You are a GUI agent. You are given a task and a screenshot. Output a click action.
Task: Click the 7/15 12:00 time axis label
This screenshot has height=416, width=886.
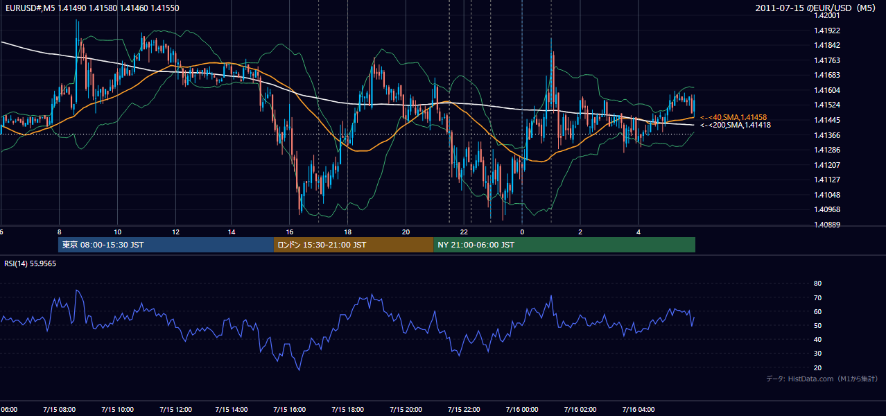click(x=175, y=409)
